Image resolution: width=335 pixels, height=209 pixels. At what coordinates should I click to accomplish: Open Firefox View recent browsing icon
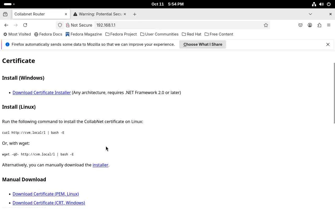(x=5, y=14)
